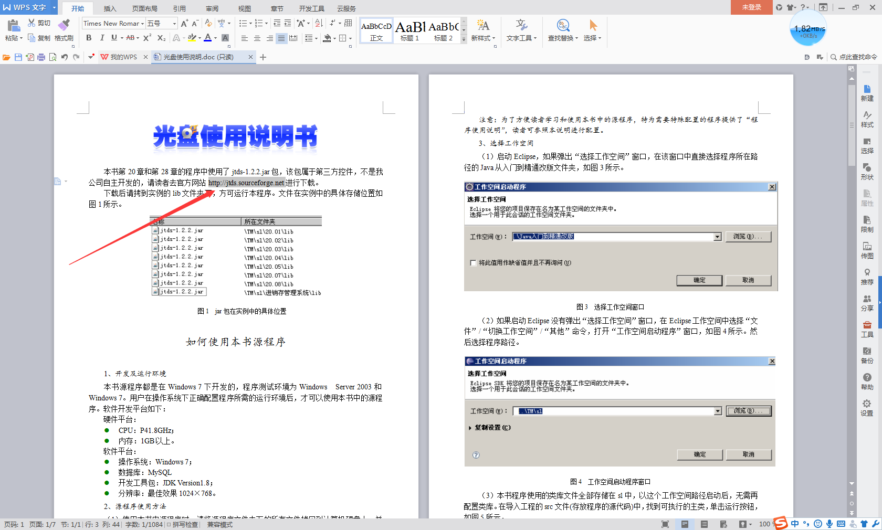The height and width of the screenshot is (530, 882).
Task: Align text left
Action: coord(244,38)
